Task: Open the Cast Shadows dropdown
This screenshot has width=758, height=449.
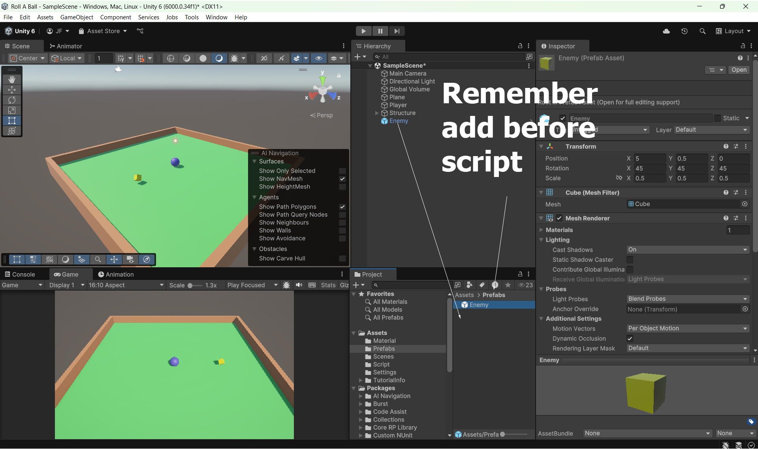Action: coord(687,250)
